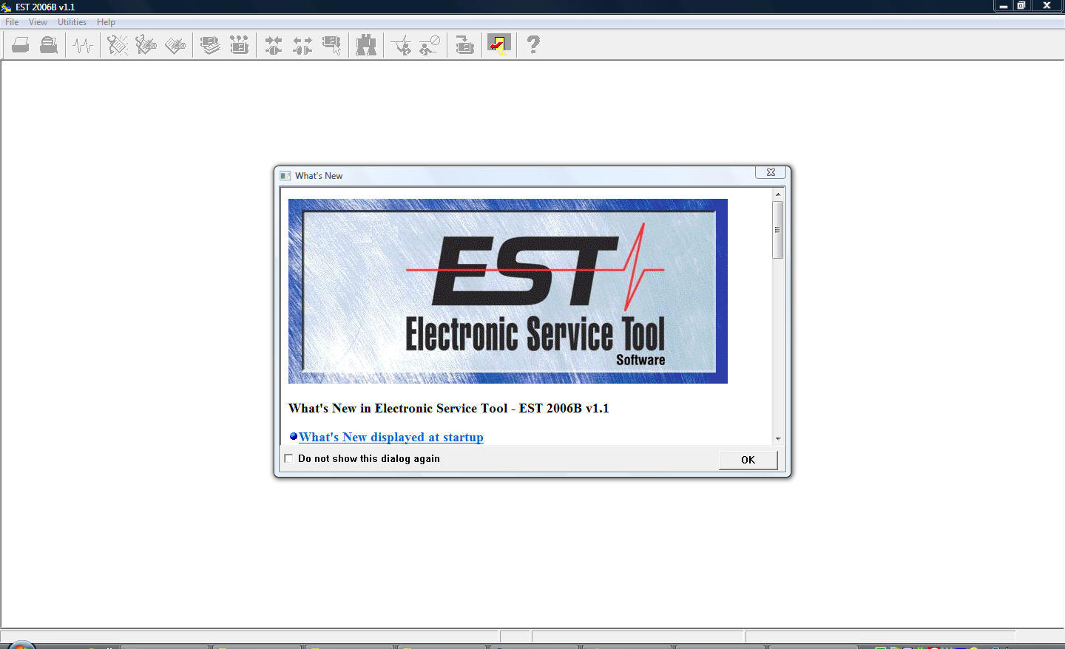The height and width of the screenshot is (649, 1065).
Task: Open the Utilities menu
Action: pyautogui.click(x=72, y=22)
